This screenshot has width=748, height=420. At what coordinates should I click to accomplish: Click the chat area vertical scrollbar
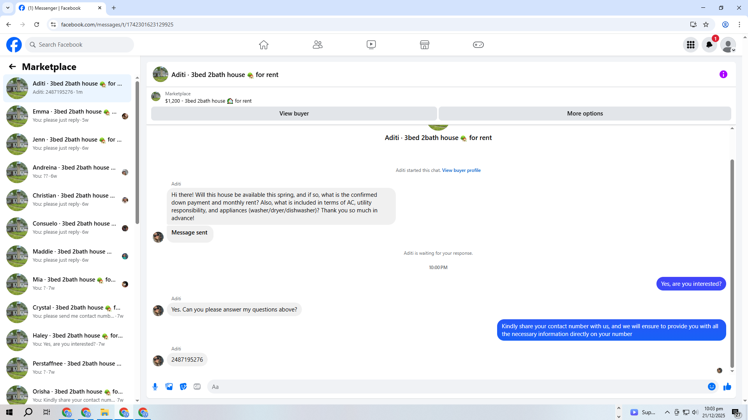coord(732,263)
